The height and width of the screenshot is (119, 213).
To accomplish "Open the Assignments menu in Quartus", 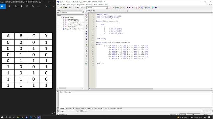I will (81, 5).
